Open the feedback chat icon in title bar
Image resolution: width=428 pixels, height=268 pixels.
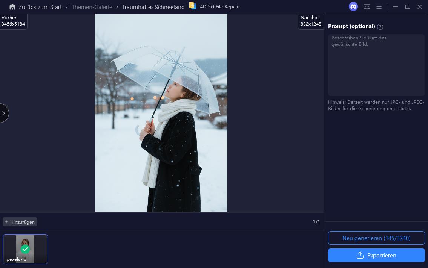367,6
